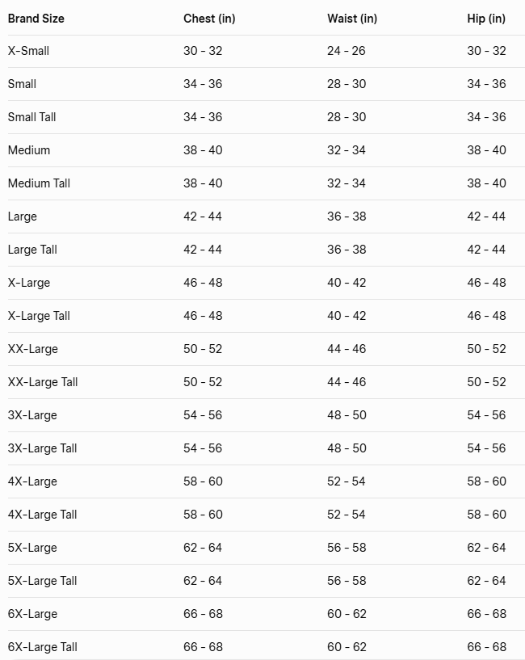Viewport: 525px width, 660px height.
Task: Select the 6X-Large Tall size label
Action: pyautogui.click(x=43, y=647)
